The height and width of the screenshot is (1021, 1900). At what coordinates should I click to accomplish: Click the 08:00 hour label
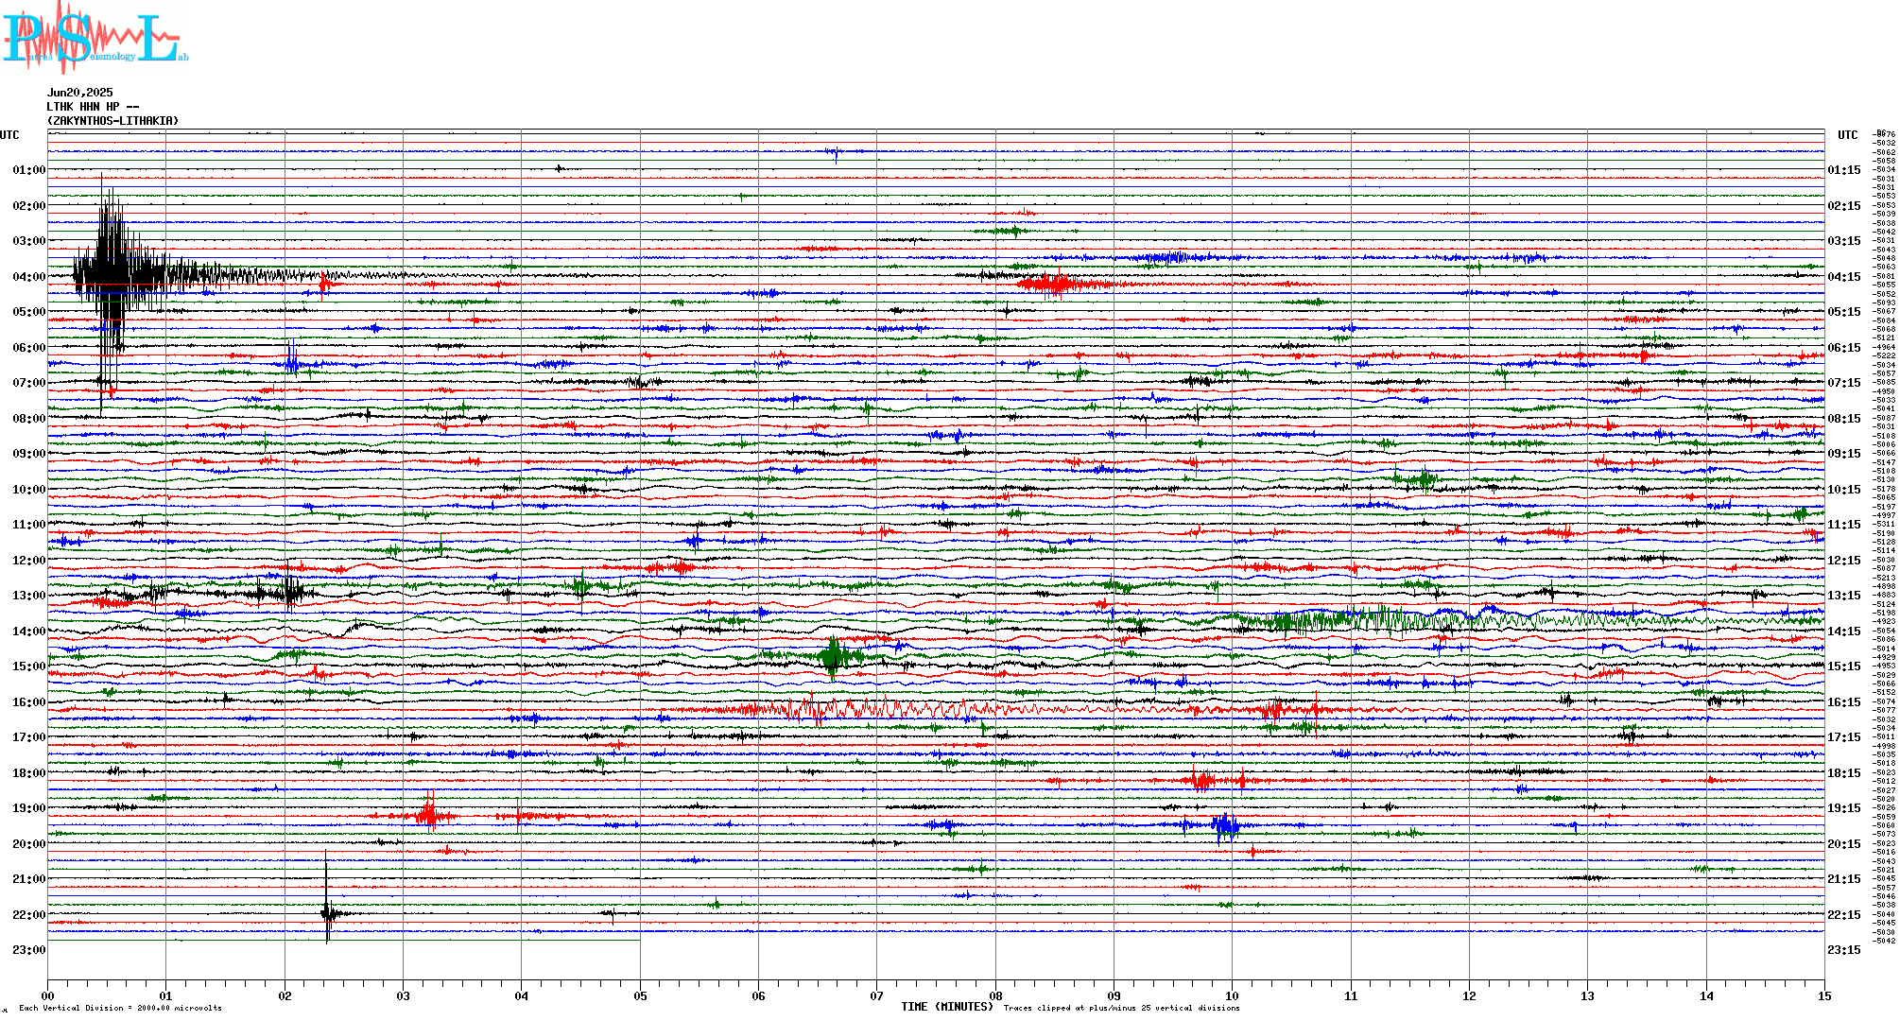point(29,419)
